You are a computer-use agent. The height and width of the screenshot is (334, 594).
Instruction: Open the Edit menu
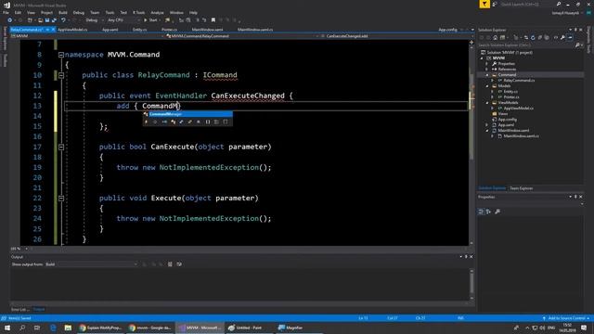tap(18, 12)
